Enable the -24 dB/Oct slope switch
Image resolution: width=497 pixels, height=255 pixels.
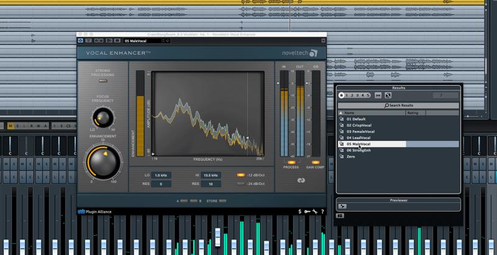tap(241, 184)
